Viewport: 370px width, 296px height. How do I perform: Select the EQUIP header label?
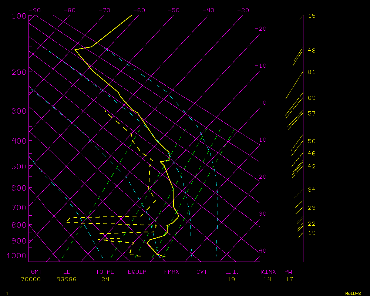[137, 272]
